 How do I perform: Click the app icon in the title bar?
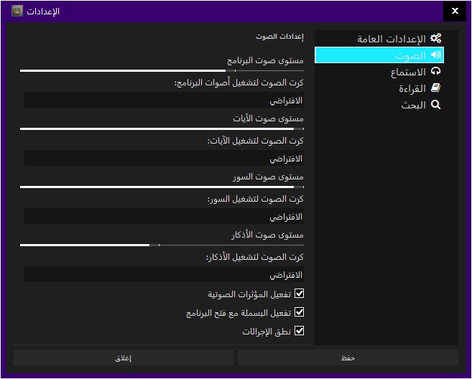pos(17,11)
